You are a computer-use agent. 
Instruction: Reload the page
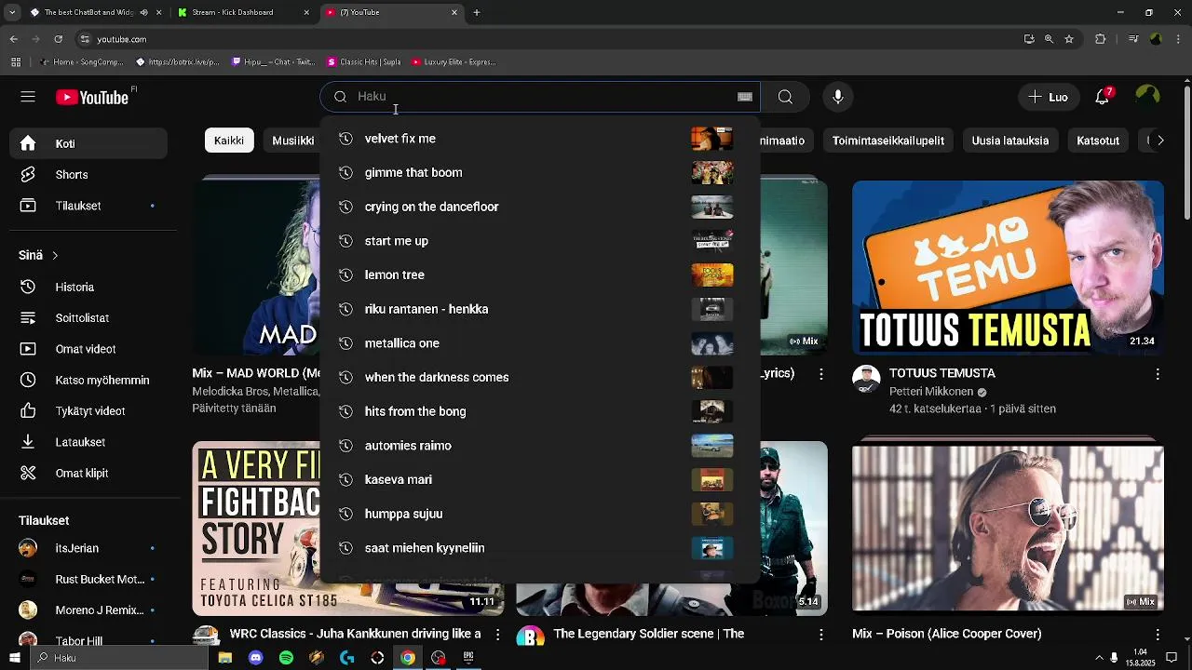point(58,39)
